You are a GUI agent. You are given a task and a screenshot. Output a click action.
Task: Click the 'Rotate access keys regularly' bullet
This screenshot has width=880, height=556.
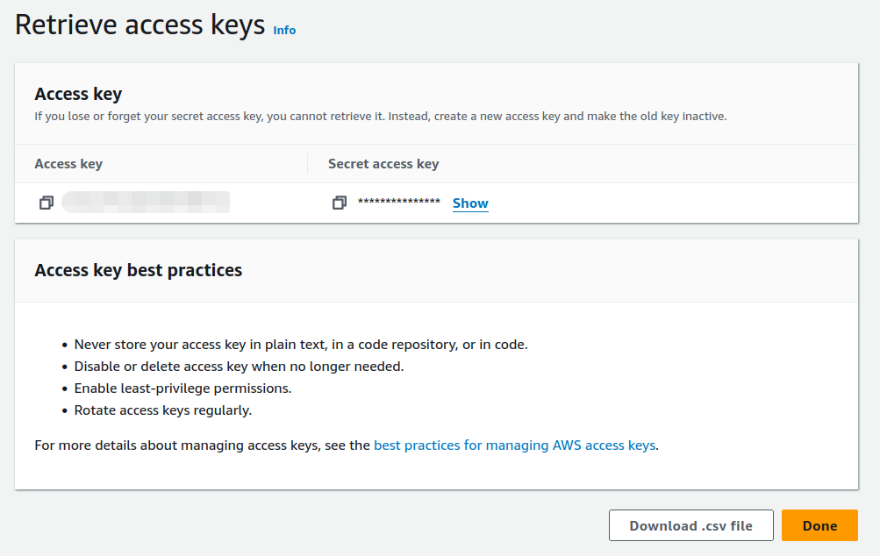point(163,410)
